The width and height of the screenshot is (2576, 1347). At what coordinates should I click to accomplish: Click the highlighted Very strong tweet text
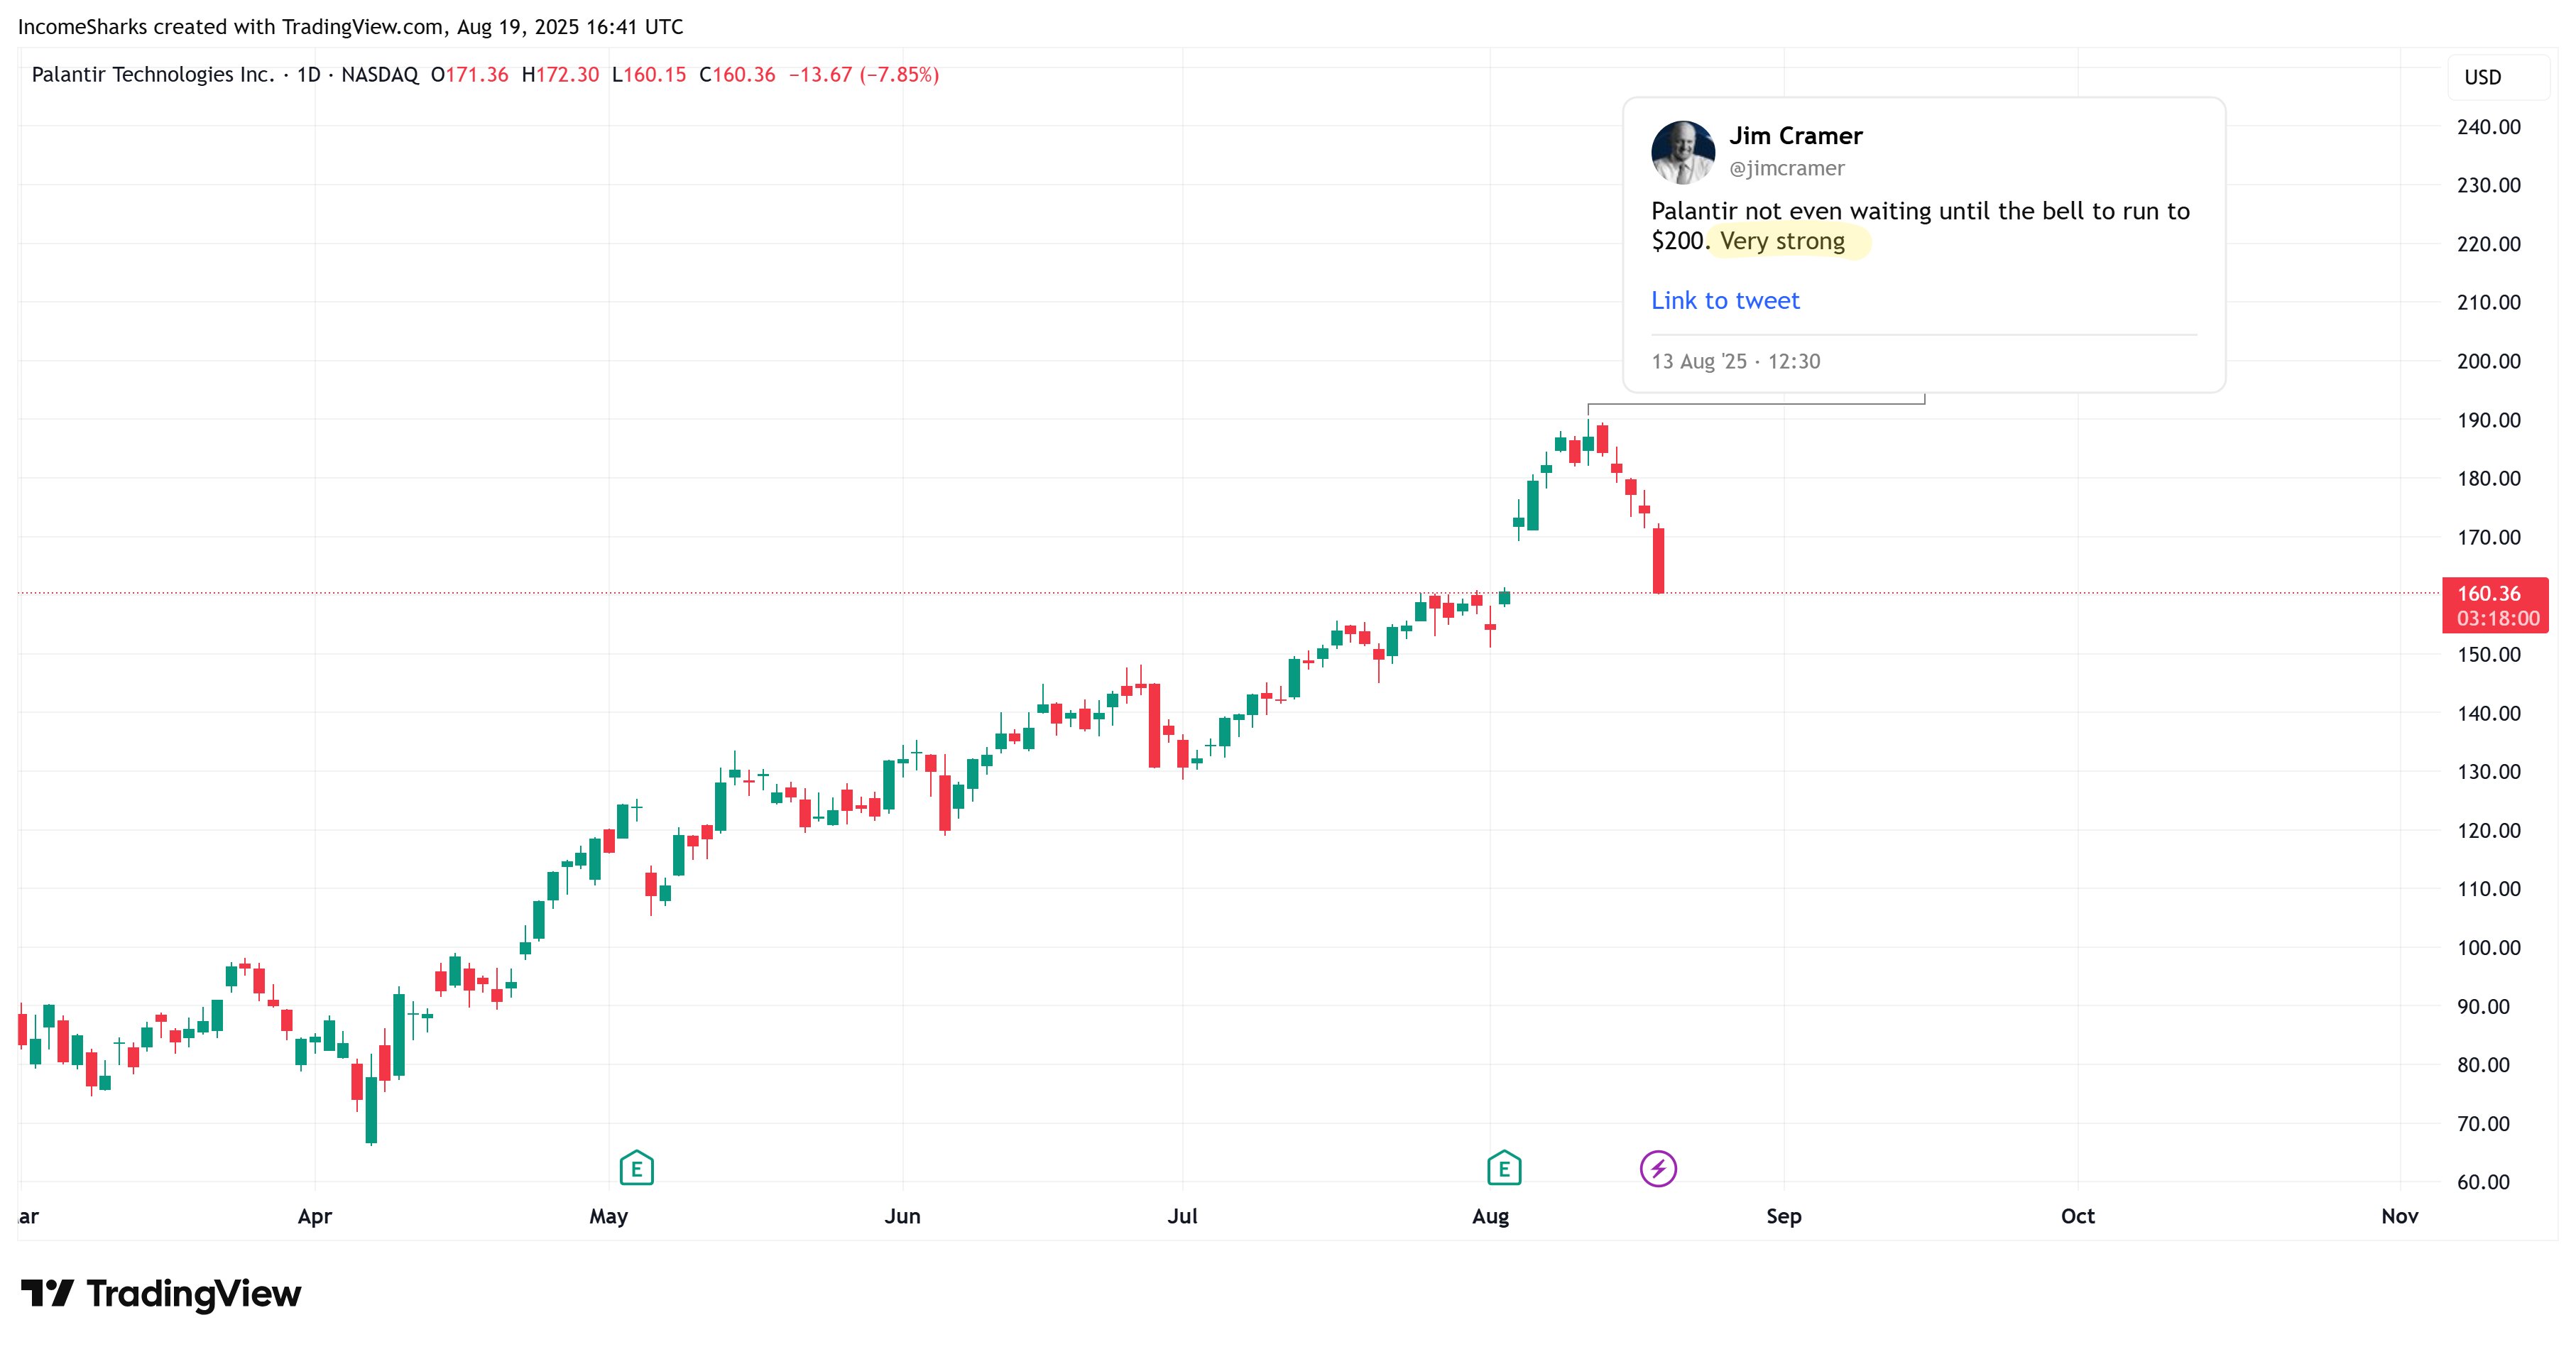pos(1782,241)
